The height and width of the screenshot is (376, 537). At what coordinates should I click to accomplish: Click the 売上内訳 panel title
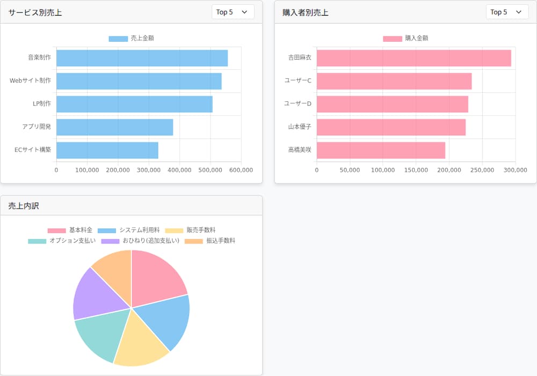click(x=24, y=206)
